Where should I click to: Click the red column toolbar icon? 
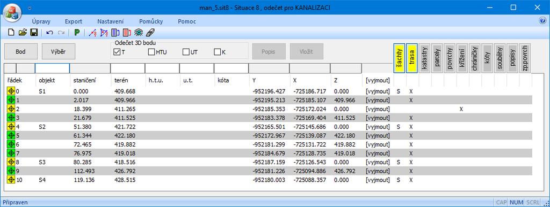[127, 33]
